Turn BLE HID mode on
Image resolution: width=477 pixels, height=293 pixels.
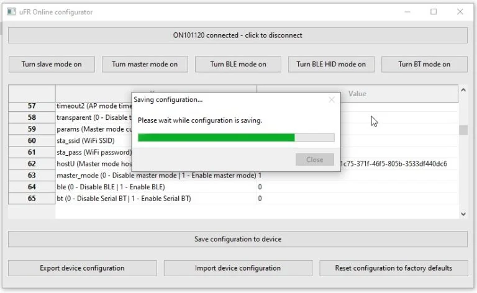[331, 64]
